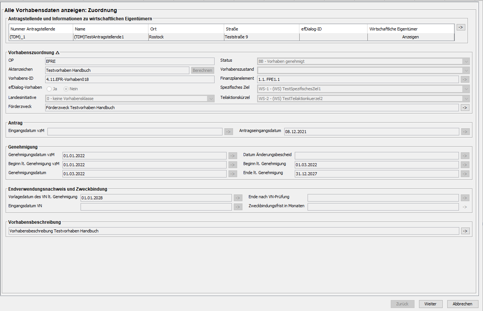Click the Aktenzeichen field
The image size is (483, 311).
pos(117,70)
